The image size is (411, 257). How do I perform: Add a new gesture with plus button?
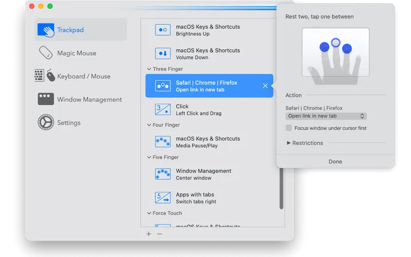click(148, 234)
